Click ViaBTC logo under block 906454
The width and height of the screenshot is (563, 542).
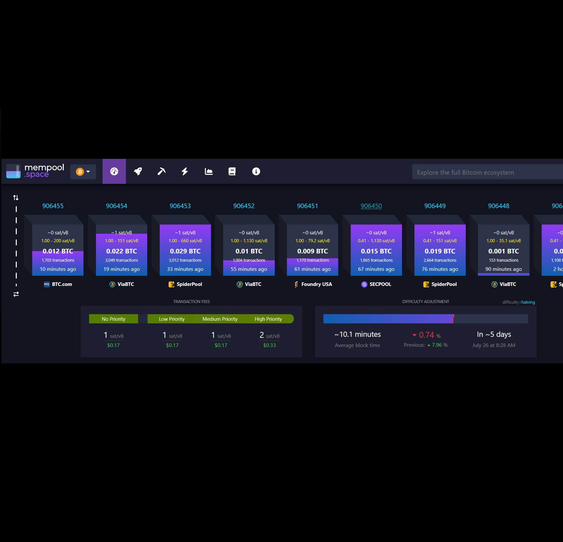[112, 284]
